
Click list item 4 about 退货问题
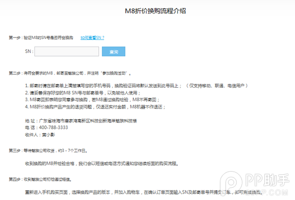click(x=95, y=107)
